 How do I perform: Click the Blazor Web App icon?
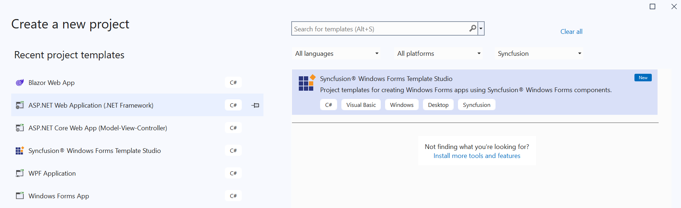pyautogui.click(x=20, y=82)
